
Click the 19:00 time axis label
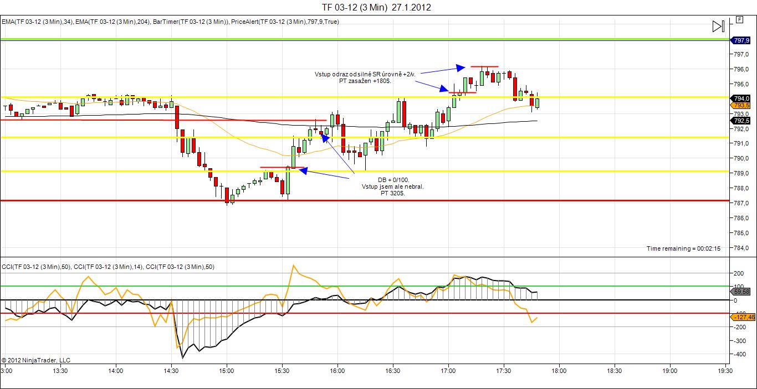[669, 371]
